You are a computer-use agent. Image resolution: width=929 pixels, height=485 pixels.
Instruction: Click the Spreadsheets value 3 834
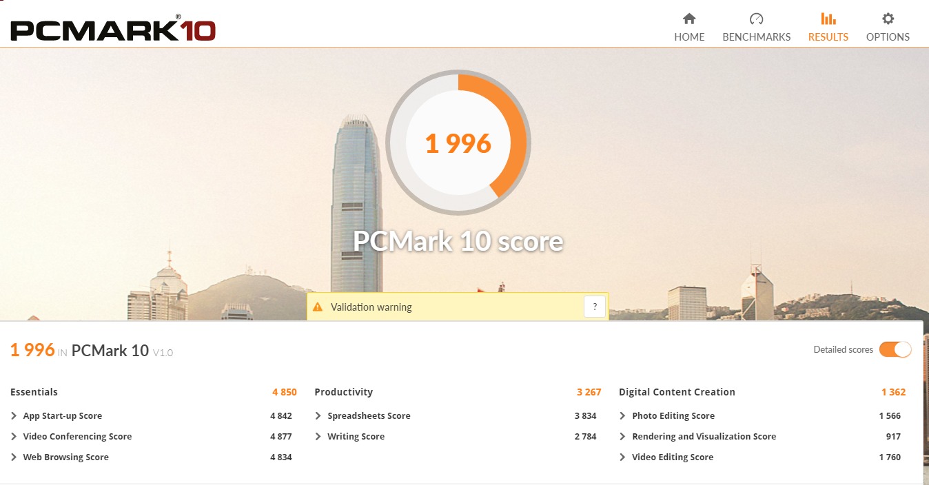[x=586, y=415]
